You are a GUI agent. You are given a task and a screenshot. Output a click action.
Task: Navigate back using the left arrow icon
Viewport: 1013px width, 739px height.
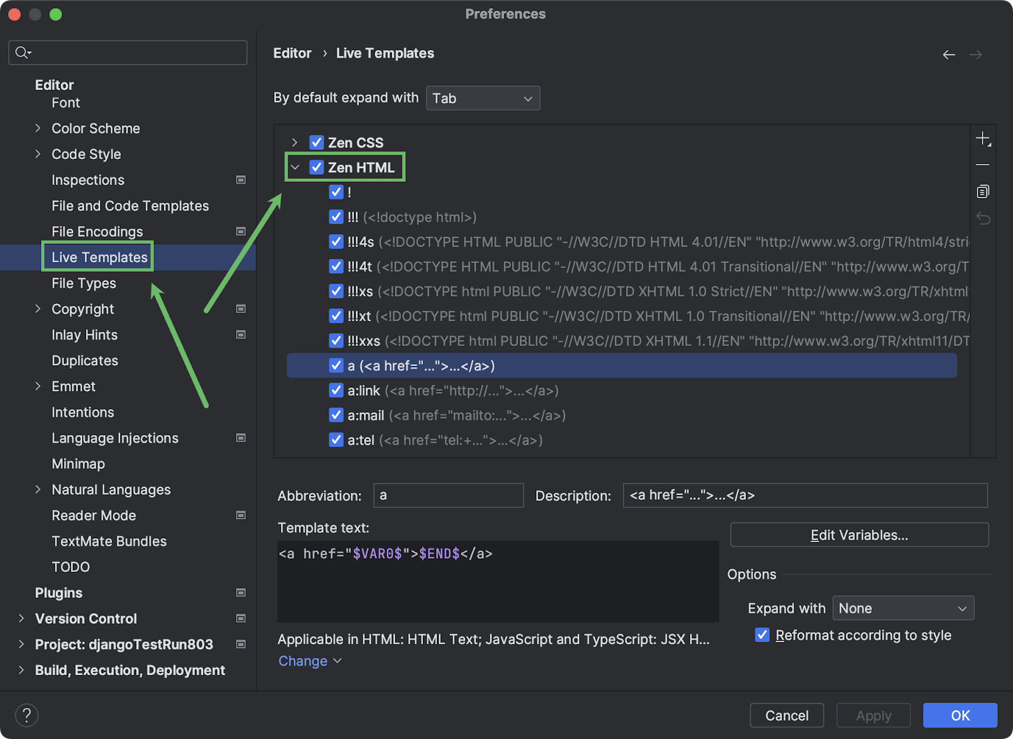click(x=948, y=54)
